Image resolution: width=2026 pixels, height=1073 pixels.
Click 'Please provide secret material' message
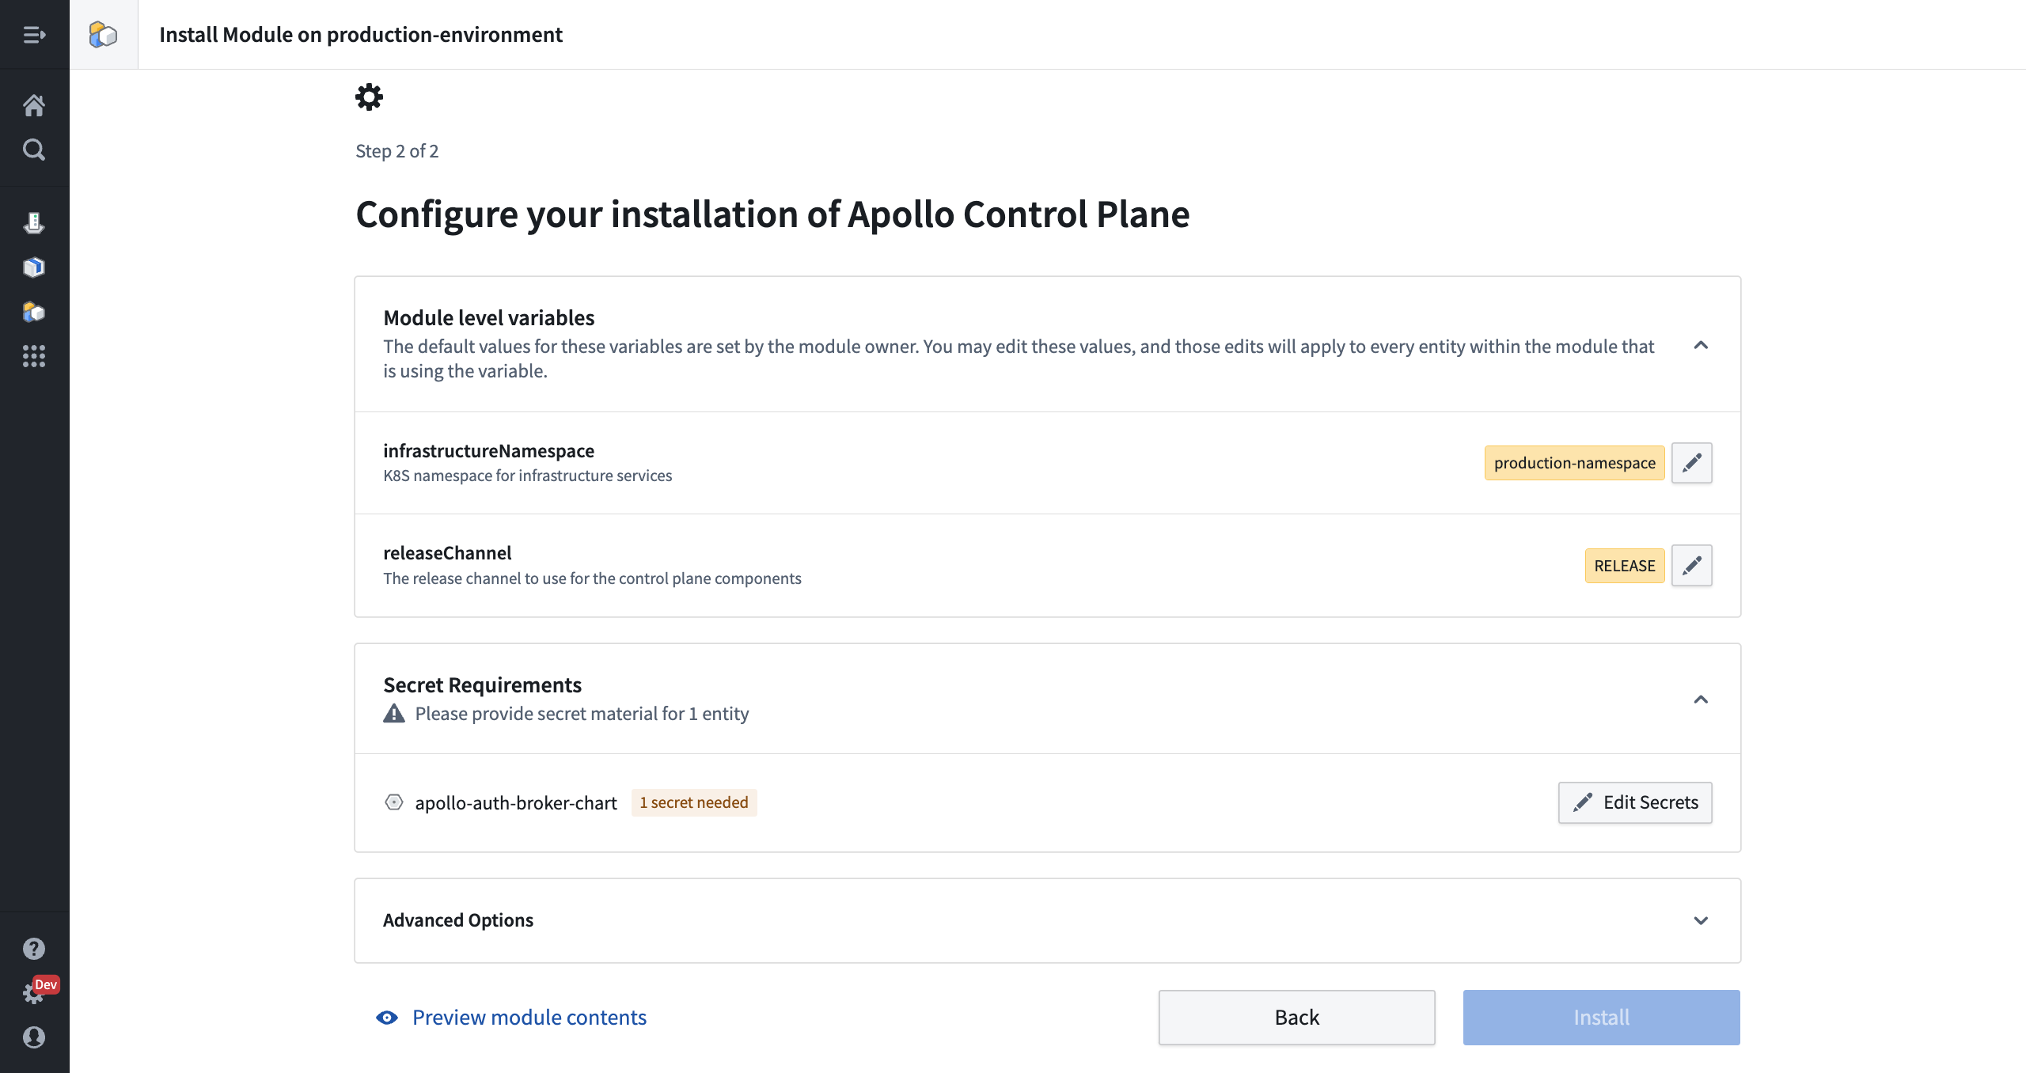[582, 714]
